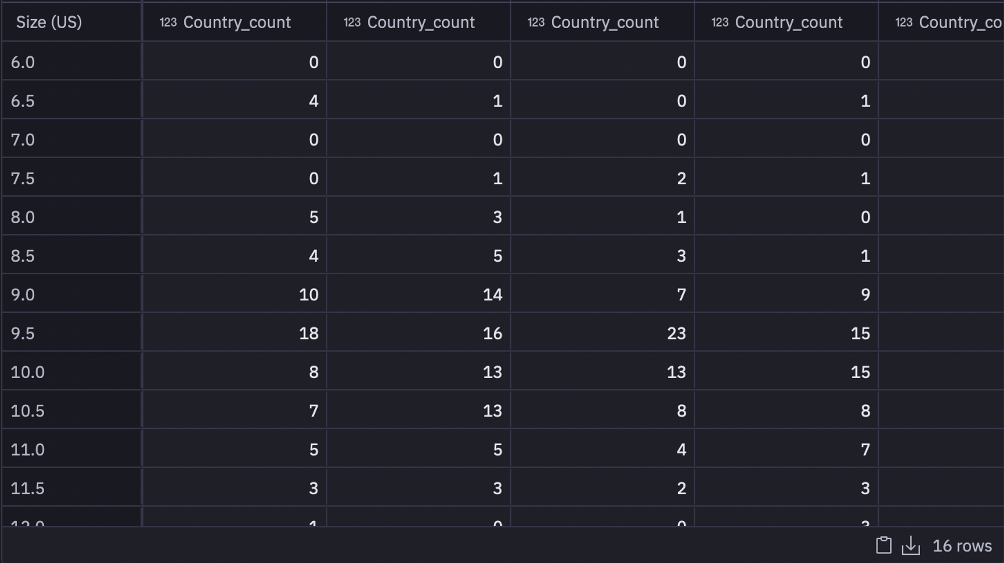Click numeric type icon of first Country_count column
Screen dimensions: 1004x563
(x=168, y=22)
